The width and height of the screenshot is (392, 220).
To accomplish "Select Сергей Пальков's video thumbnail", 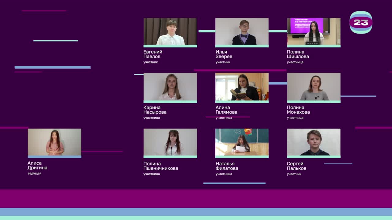I will [x=314, y=142].
